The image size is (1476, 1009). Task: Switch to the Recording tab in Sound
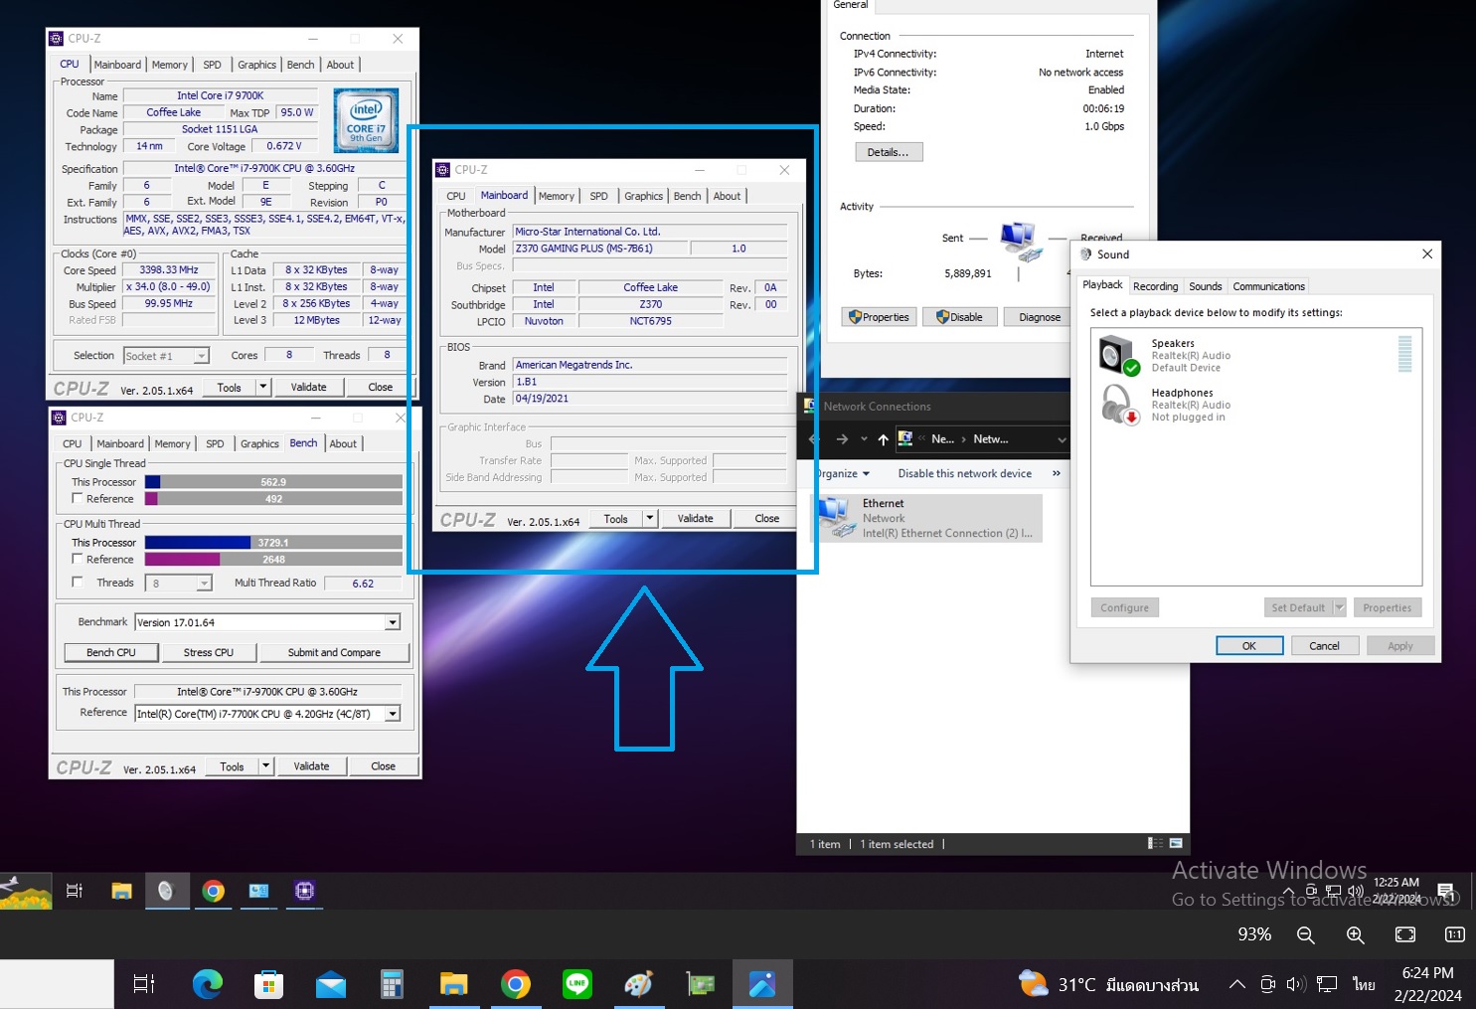[x=1155, y=286]
